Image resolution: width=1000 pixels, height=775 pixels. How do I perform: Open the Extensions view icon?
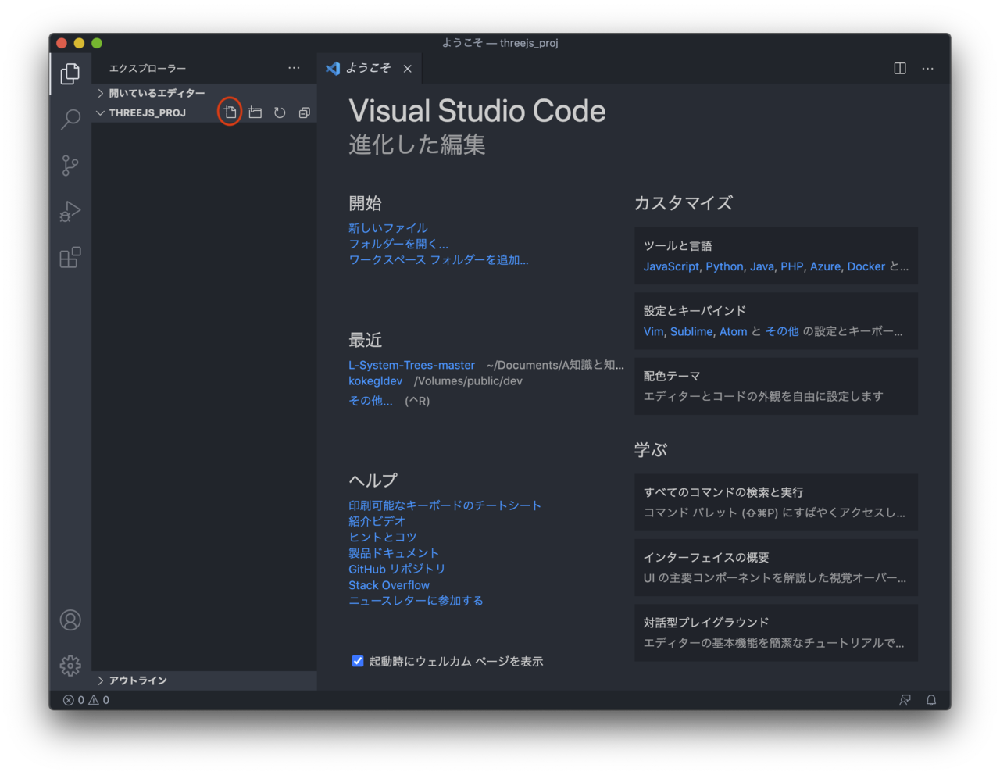coord(70,257)
